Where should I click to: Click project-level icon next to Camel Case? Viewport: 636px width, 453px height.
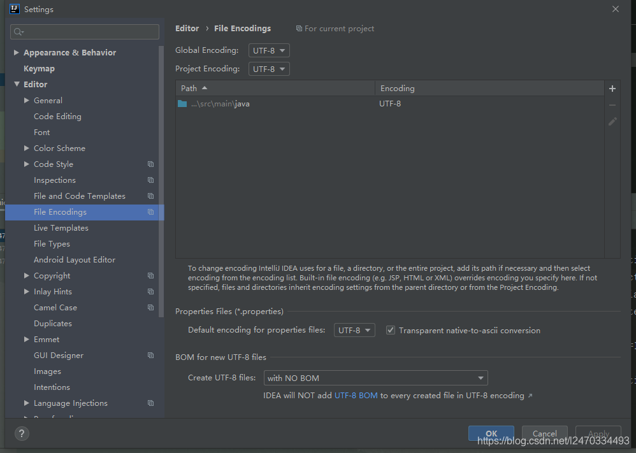tap(150, 307)
